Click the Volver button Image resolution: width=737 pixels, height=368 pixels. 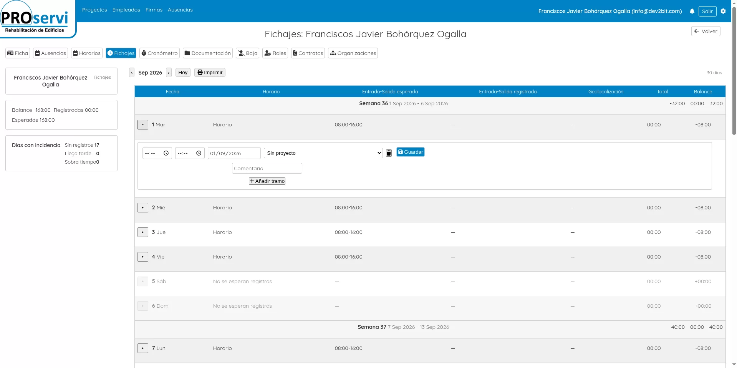point(706,31)
